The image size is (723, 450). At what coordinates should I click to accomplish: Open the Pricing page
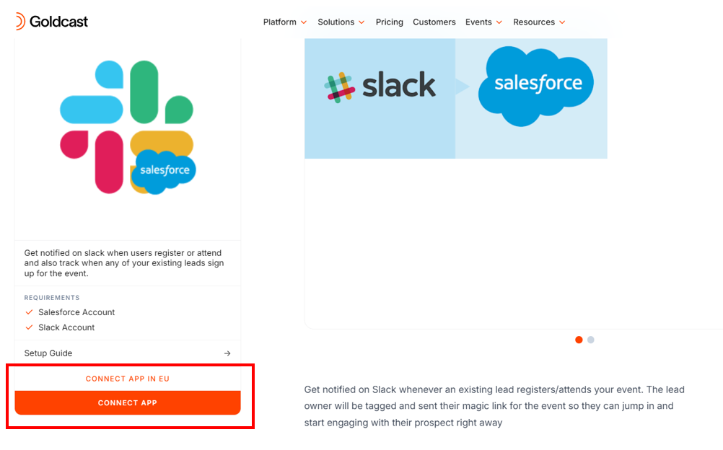click(x=389, y=22)
